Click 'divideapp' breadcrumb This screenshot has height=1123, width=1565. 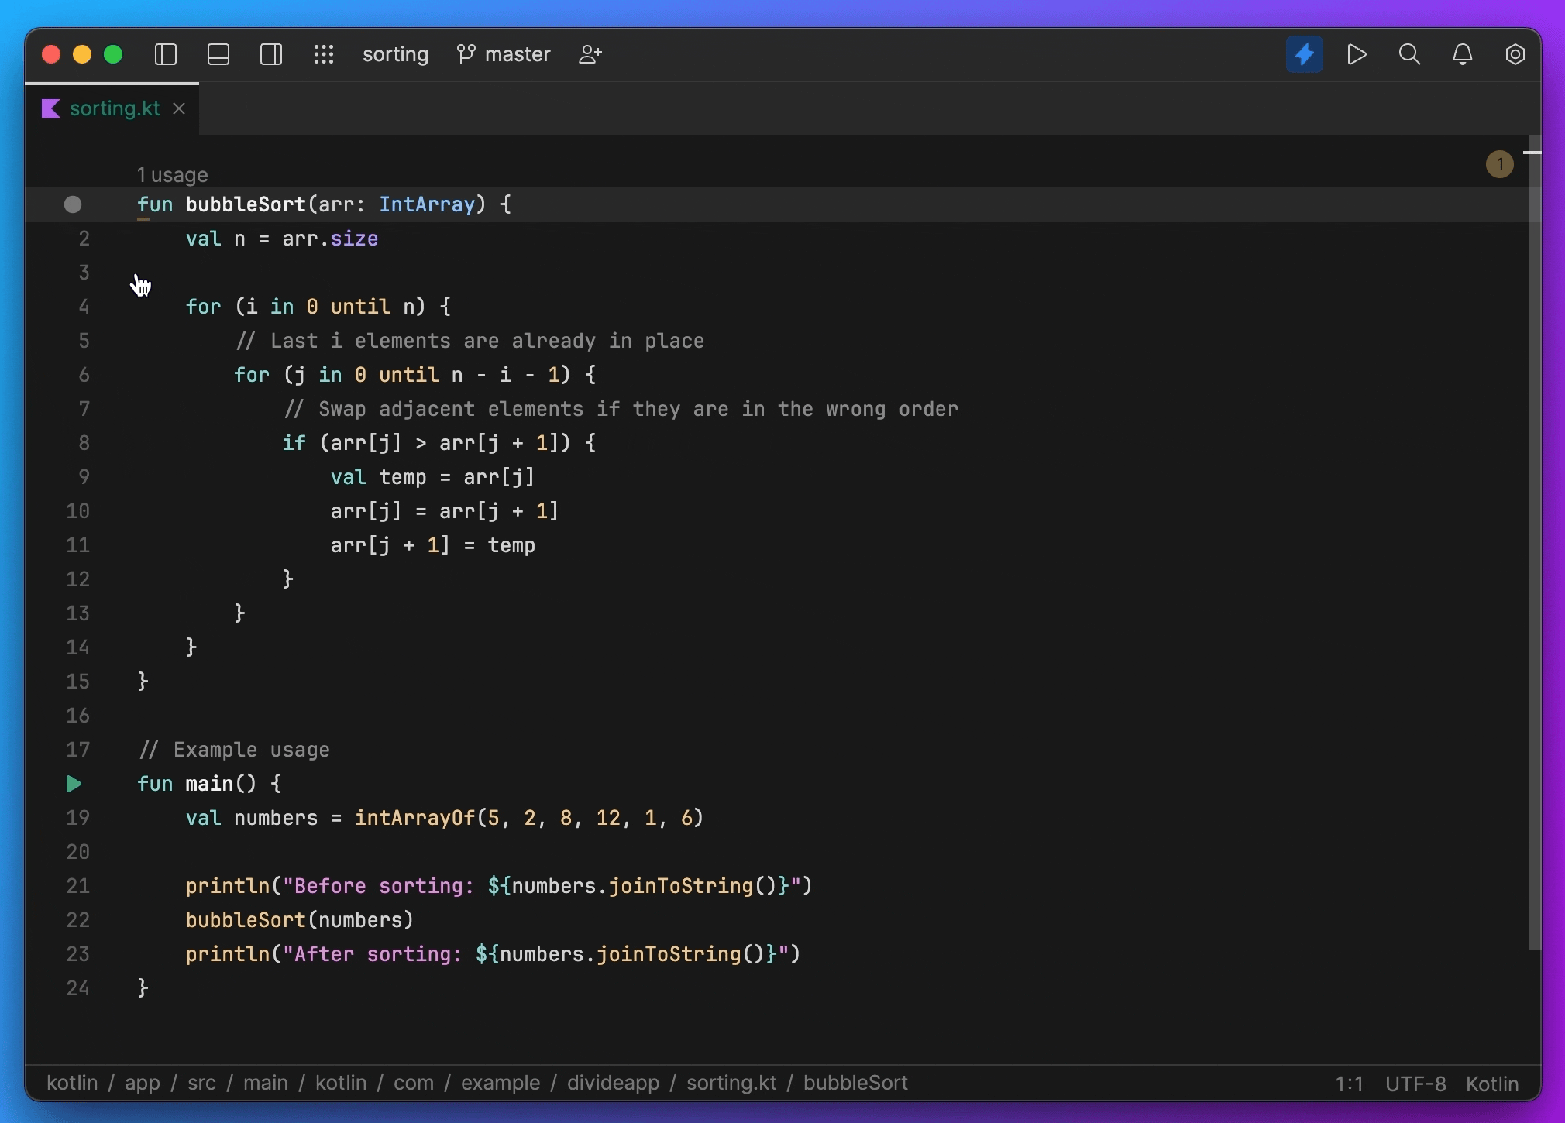tap(613, 1083)
